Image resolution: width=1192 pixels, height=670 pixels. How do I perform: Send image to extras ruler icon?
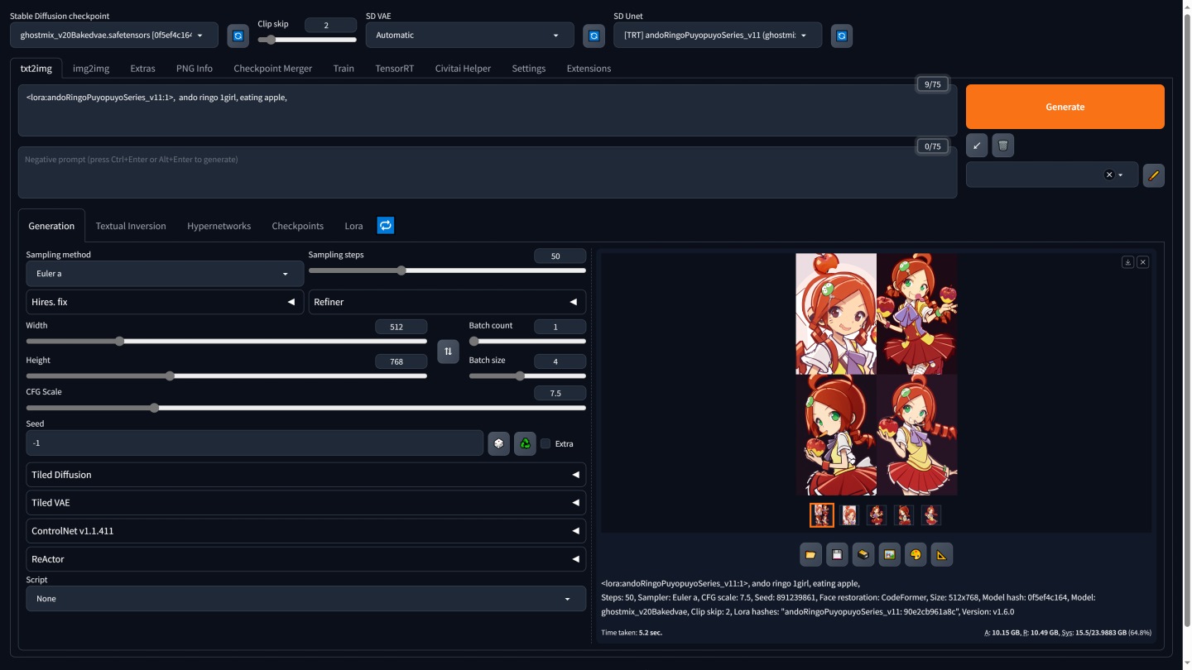[941, 555]
